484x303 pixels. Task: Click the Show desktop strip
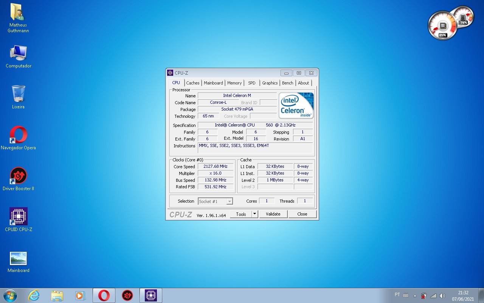(481, 295)
